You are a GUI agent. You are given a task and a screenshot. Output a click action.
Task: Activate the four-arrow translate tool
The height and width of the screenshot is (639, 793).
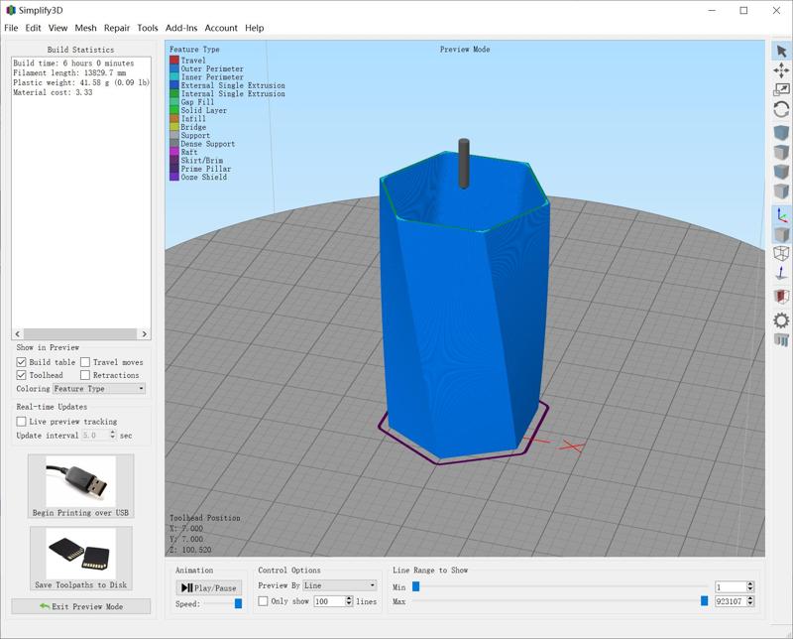point(781,70)
